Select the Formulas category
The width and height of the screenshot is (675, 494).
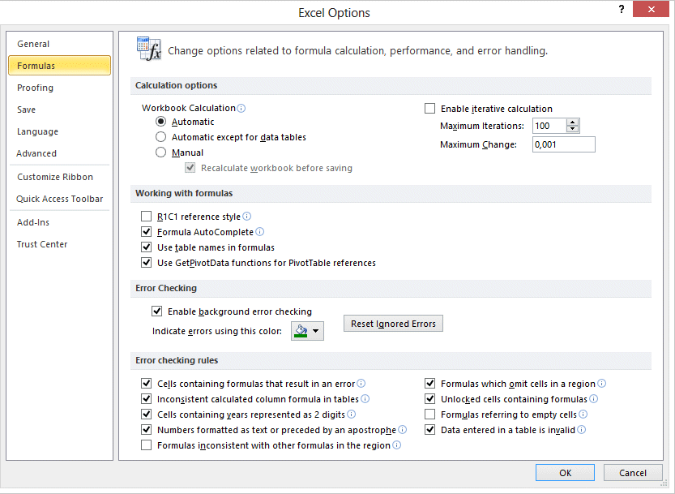coord(59,66)
